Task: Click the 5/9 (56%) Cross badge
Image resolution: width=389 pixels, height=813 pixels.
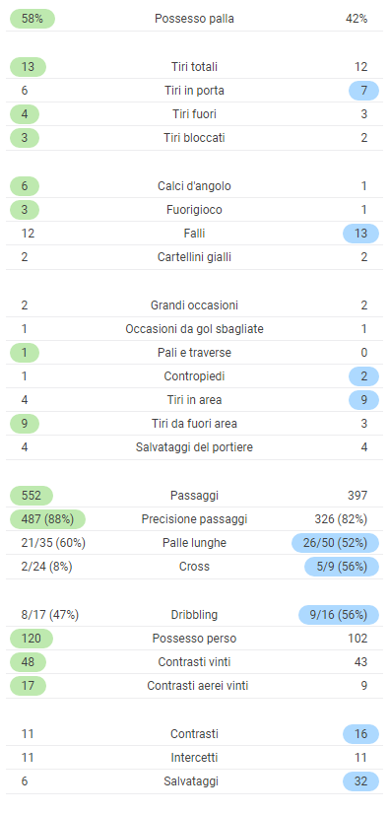Action: pyautogui.click(x=342, y=567)
